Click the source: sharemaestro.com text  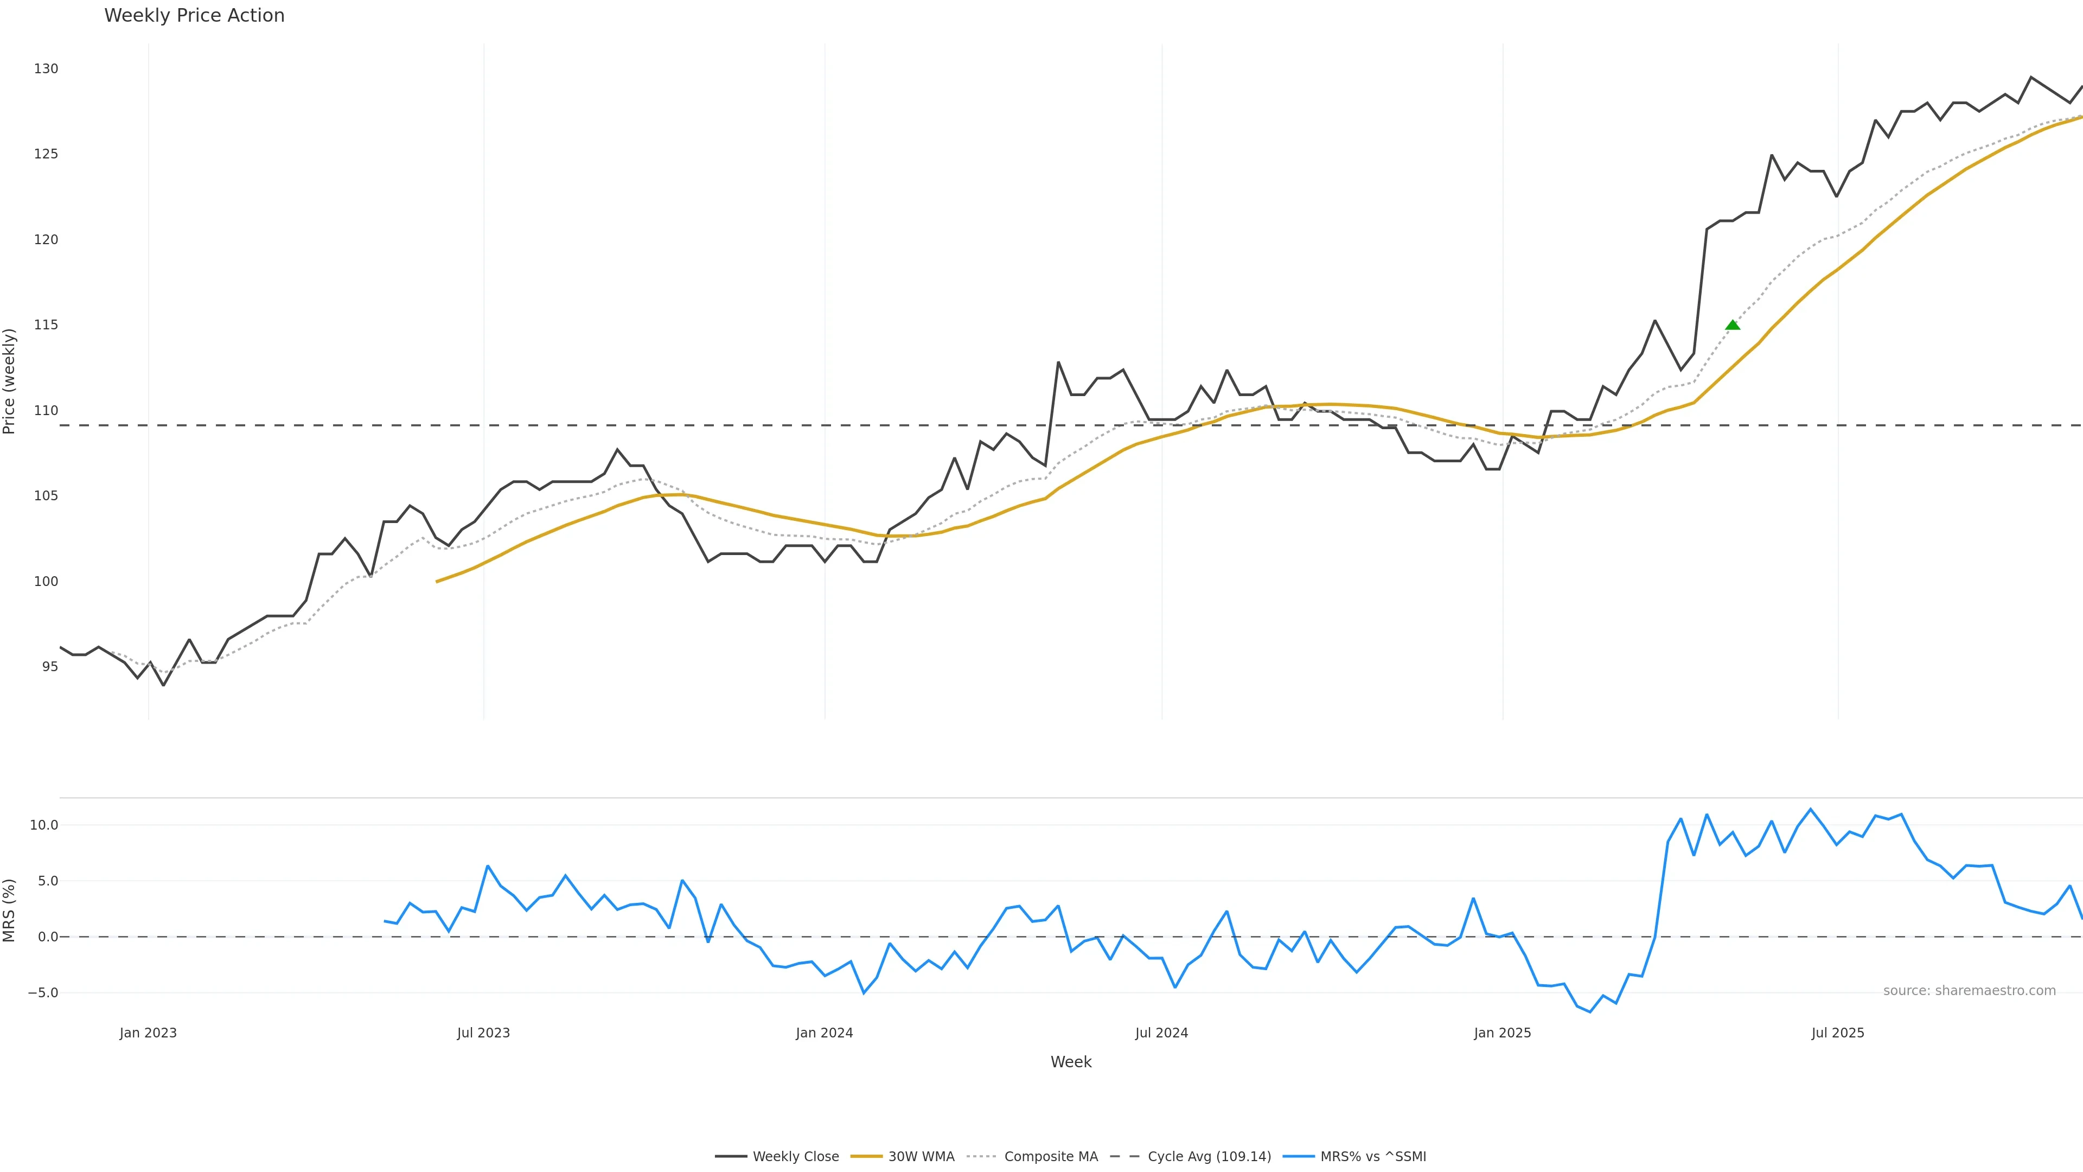[1969, 991]
